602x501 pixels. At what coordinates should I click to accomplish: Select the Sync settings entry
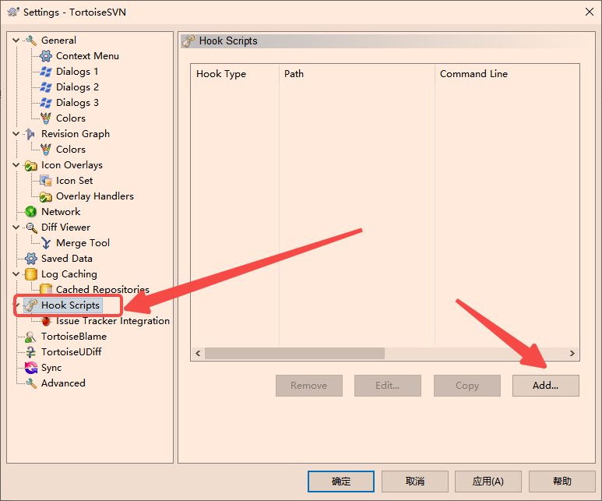pos(51,368)
